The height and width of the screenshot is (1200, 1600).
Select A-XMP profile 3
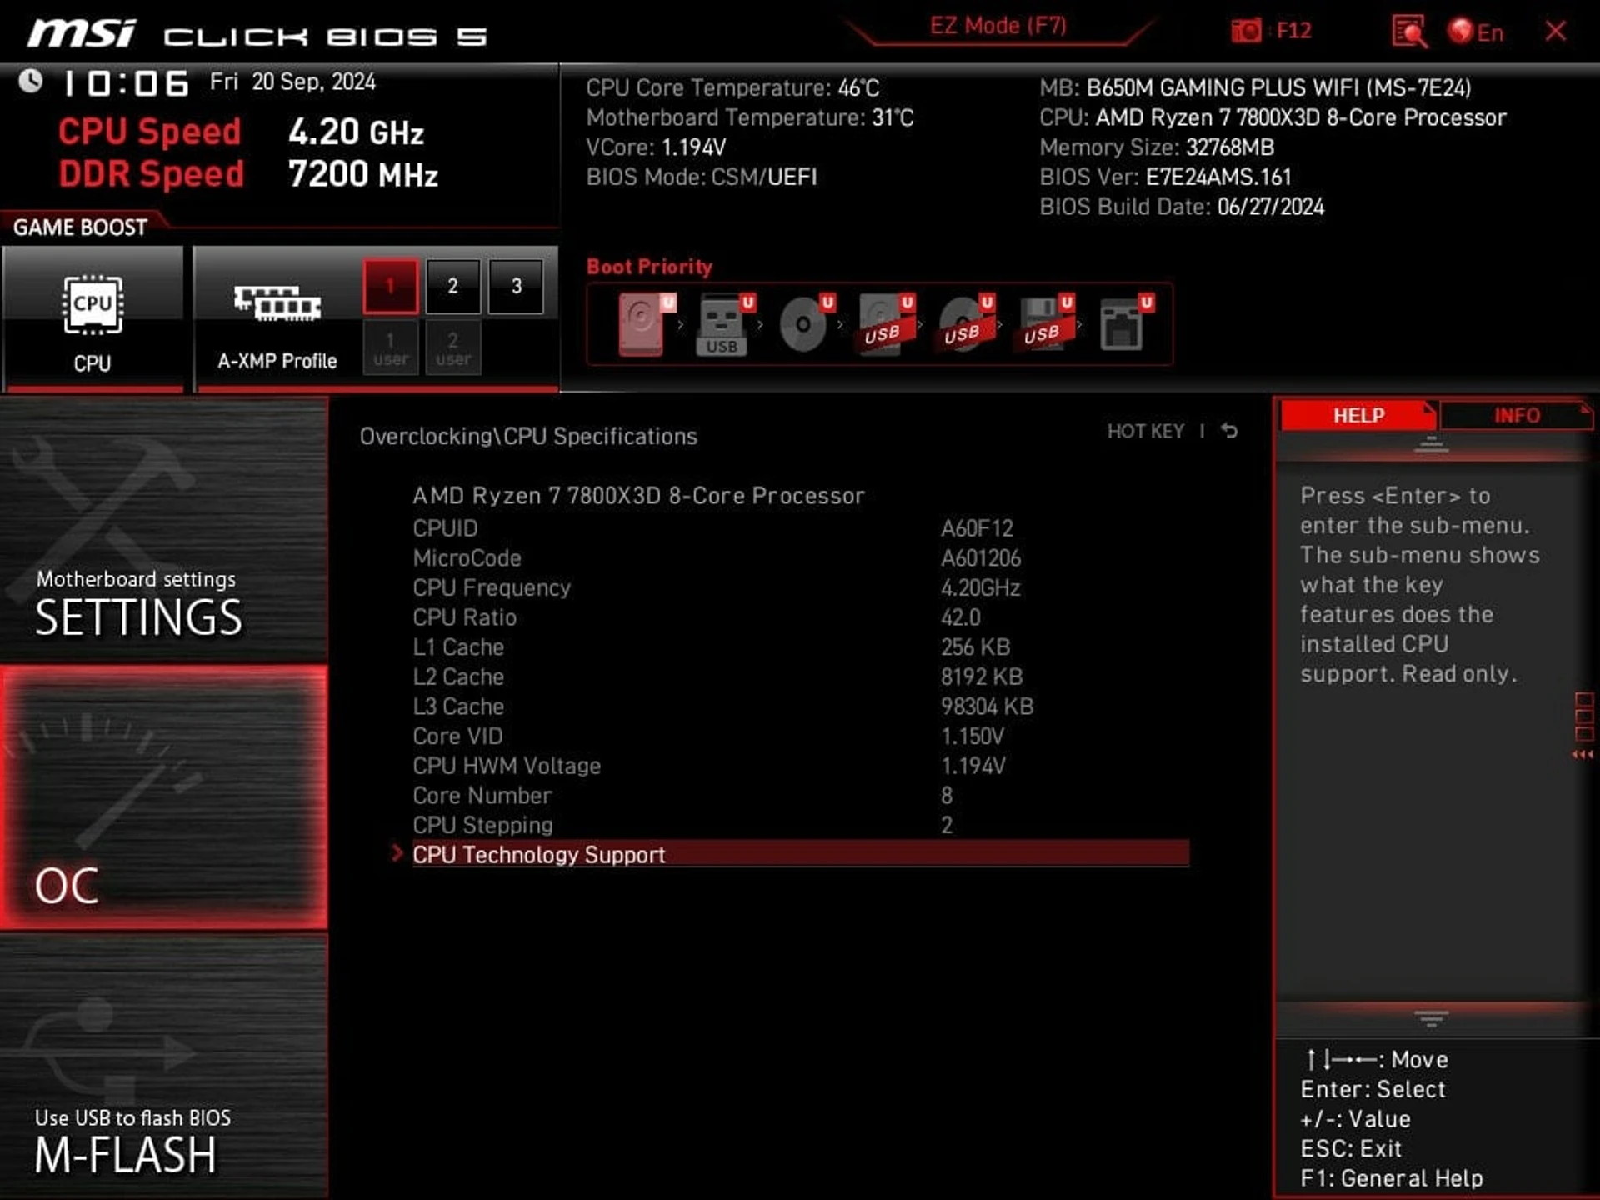point(516,287)
